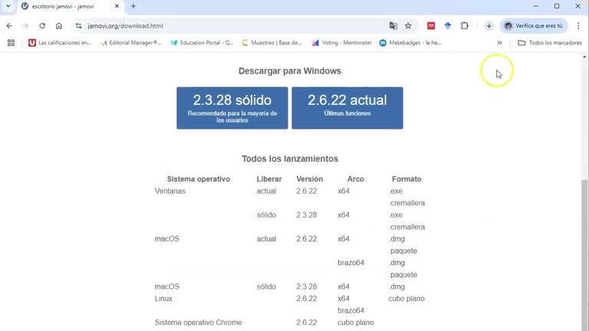Go back to the previous page
Screen dimensions: 589x331
(x=9, y=26)
